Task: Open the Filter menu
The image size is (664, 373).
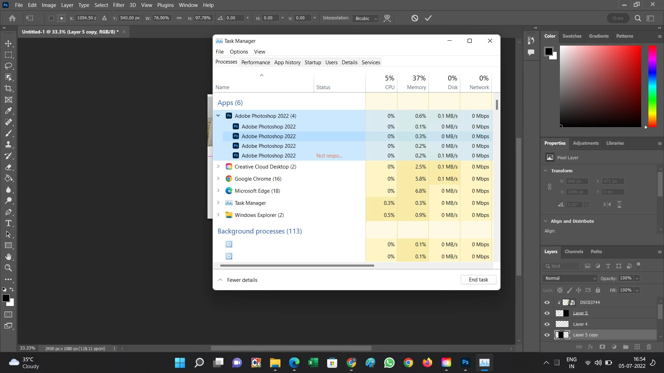Action: 118,5
